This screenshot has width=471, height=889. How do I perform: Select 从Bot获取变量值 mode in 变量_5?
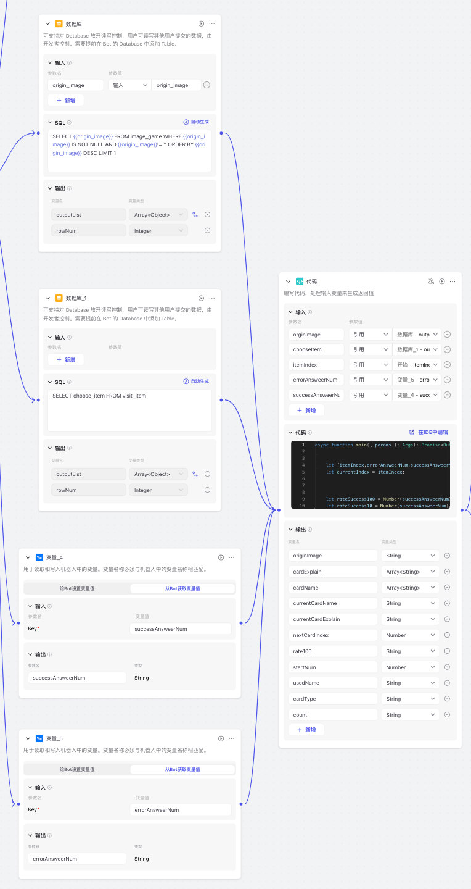[x=182, y=769]
